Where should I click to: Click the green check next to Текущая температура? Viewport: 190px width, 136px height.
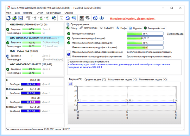point(69,34)
